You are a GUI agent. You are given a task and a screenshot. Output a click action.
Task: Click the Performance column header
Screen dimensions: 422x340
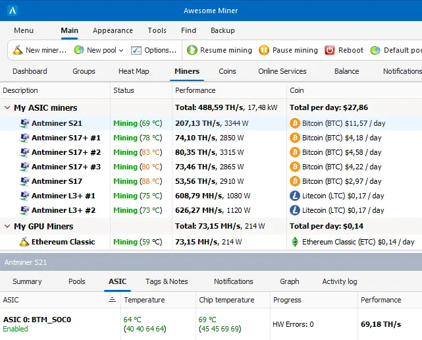[x=196, y=90]
